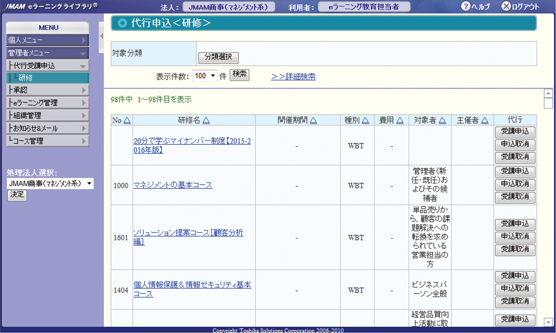556x333 pixels.
Task: Select 研修 item in the sidebar
Action: (48, 78)
